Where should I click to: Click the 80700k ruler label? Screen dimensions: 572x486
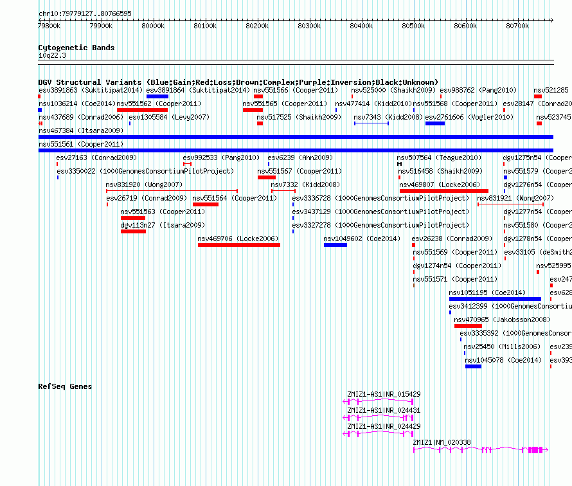click(x=517, y=26)
